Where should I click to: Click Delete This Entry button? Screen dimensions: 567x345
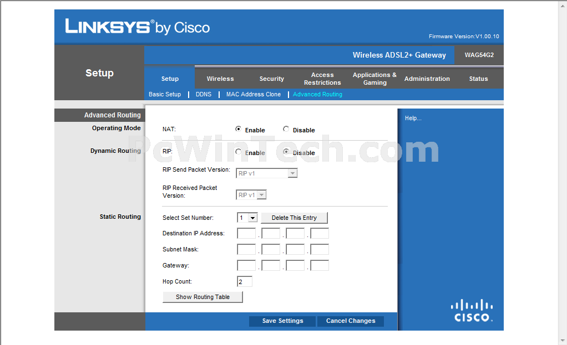(295, 218)
